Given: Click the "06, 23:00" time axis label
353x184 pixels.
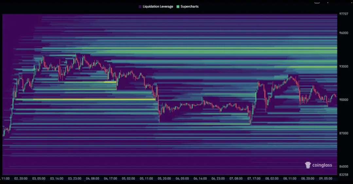Looking at the screenshot, I should tap(218, 178).
